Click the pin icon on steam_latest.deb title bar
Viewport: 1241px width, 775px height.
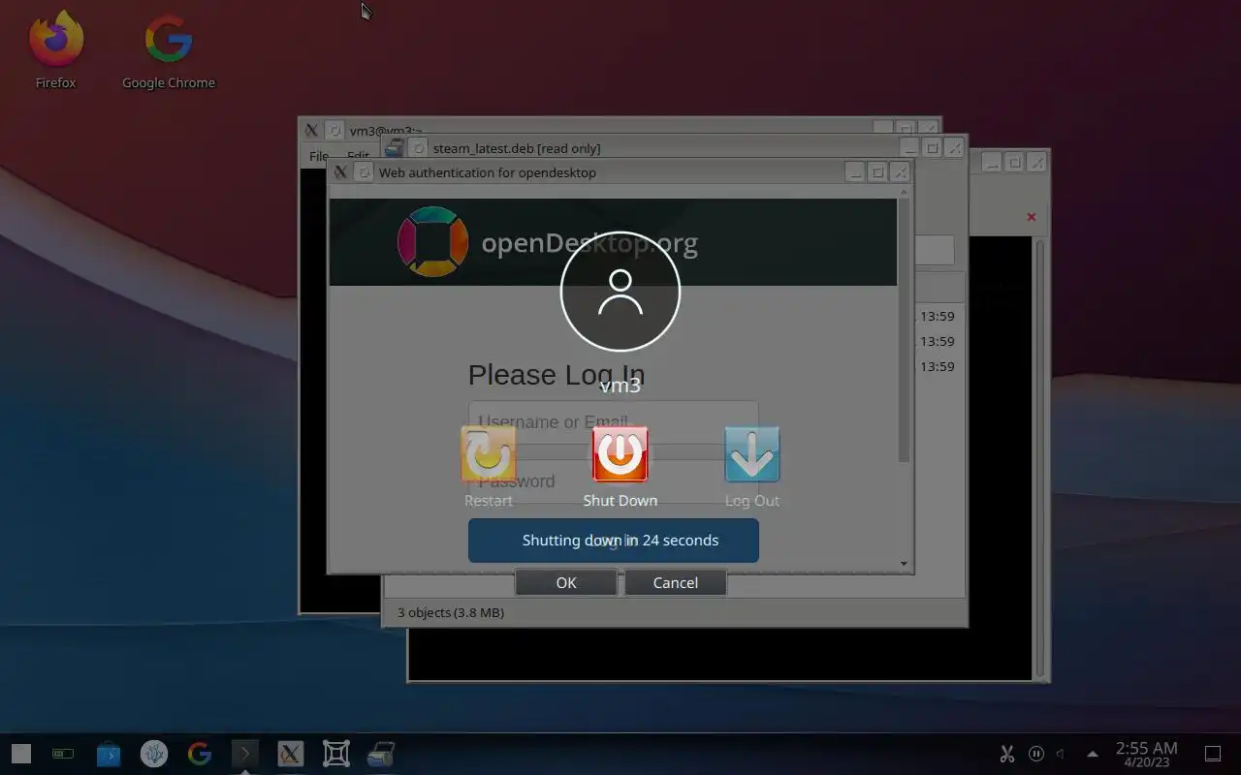point(418,147)
